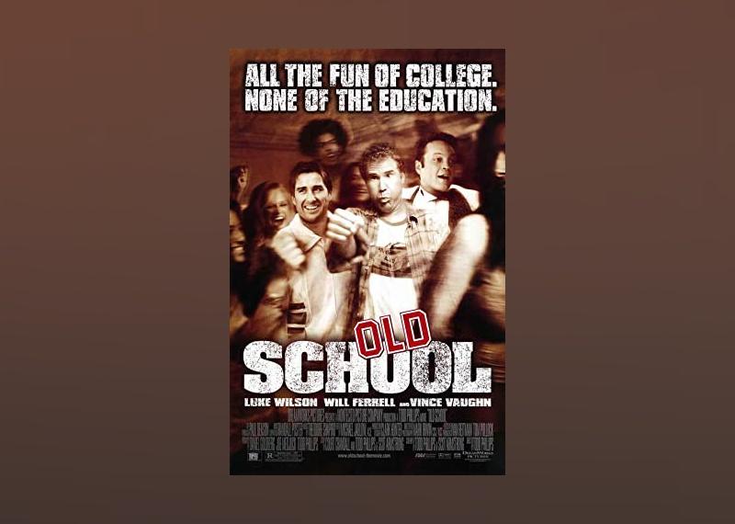Click the first logo at the poster's bottom left
The width and height of the screenshot is (735, 524).
(x=254, y=456)
